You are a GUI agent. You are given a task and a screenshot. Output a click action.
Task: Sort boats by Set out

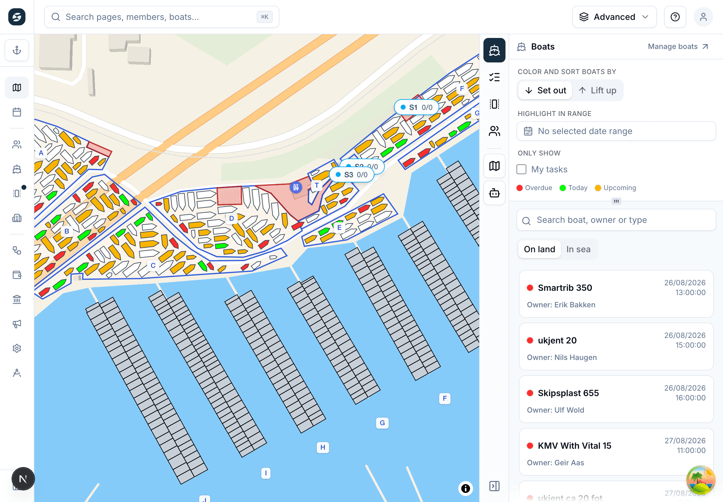pyautogui.click(x=545, y=90)
